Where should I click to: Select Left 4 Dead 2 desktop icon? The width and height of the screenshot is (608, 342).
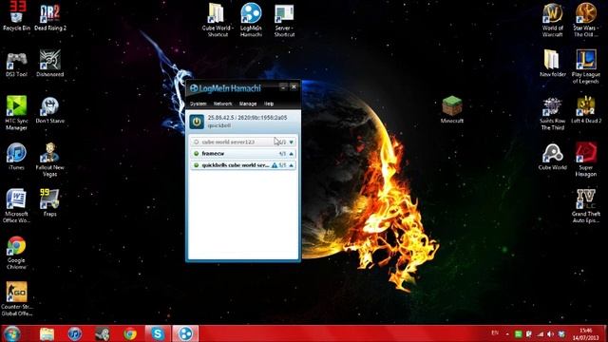[586, 110]
